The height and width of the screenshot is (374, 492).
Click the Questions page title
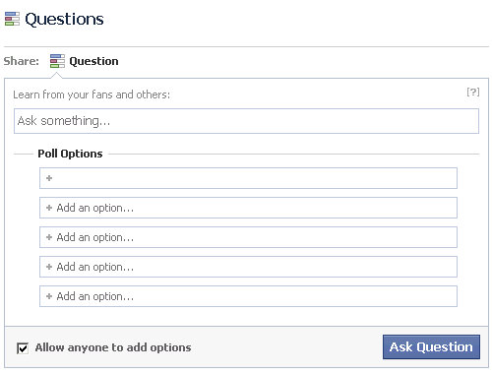click(x=64, y=19)
